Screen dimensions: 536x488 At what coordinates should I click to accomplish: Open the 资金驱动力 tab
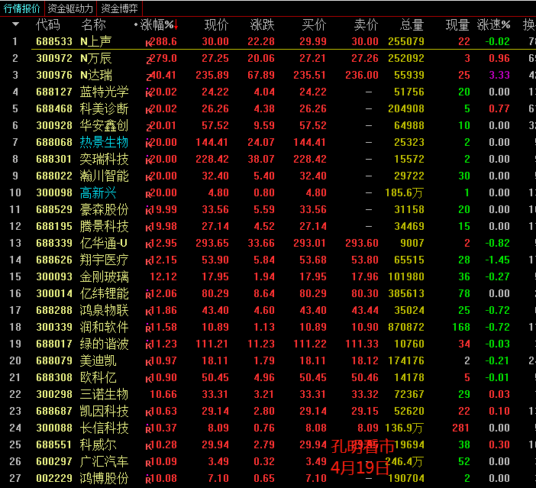[70, 8]
